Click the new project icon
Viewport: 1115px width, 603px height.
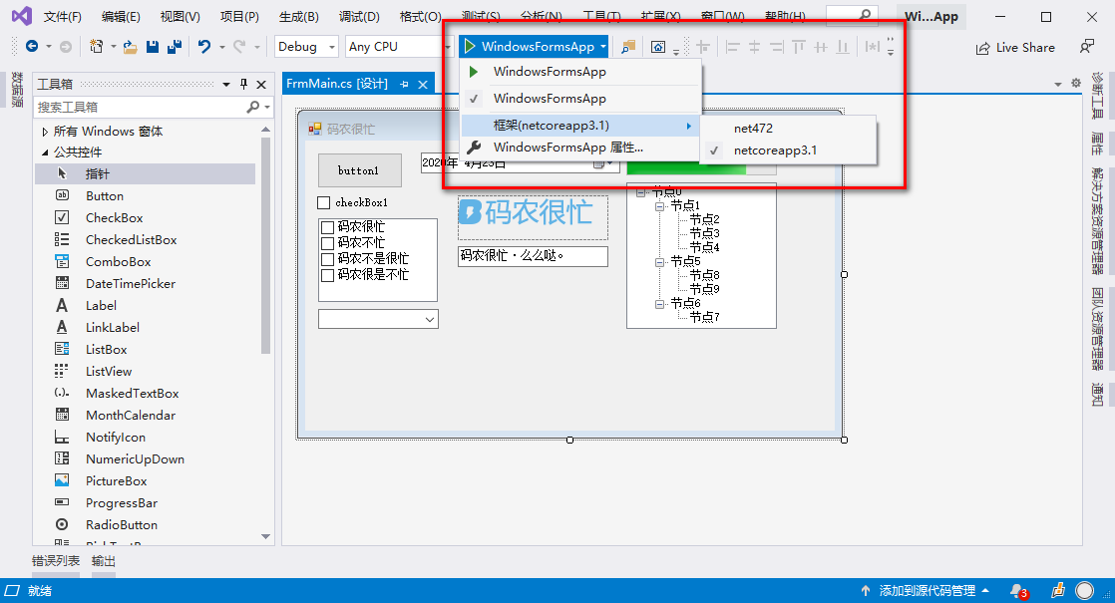96,47
